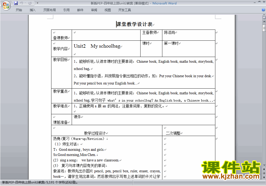Screen dimensions: 266x186
Task: Open the 插入 ribbon tab
Action: pyautogui.click(x=32, y=10)
